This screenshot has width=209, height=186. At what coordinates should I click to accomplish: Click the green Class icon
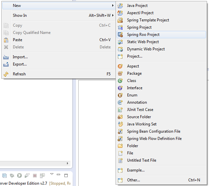pyautogui.click(x=120, y=81)
